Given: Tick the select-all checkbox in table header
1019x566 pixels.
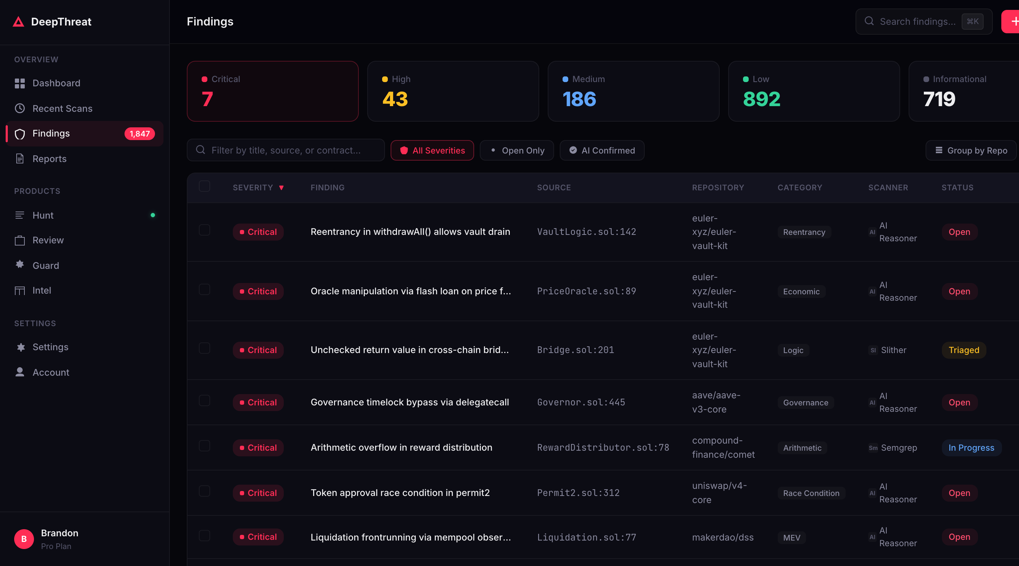Looking at the screenshot, I should tap(204, 186).
